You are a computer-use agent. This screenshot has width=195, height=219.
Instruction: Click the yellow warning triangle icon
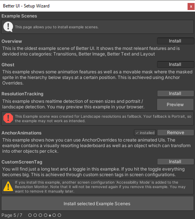pos(8,186)
